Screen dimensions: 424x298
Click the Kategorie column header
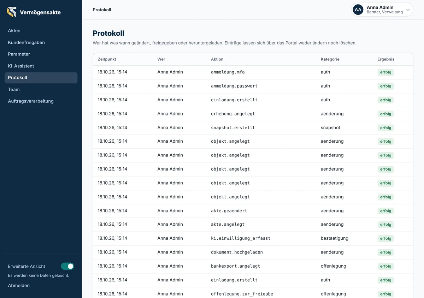[x=330, y=59]
